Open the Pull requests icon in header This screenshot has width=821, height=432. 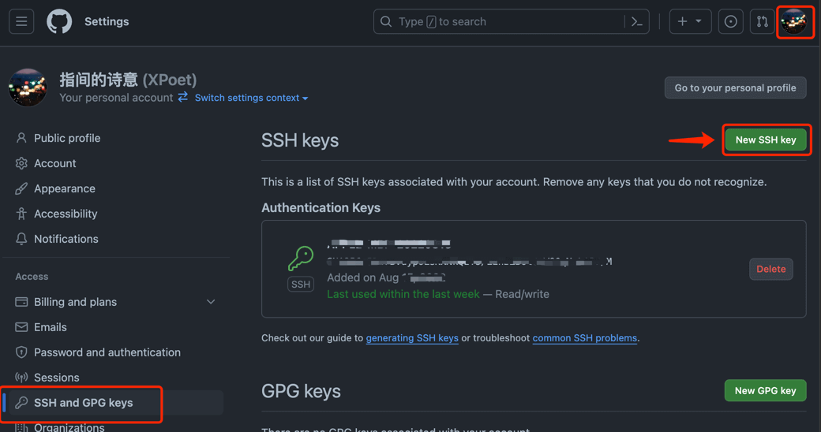762,22
